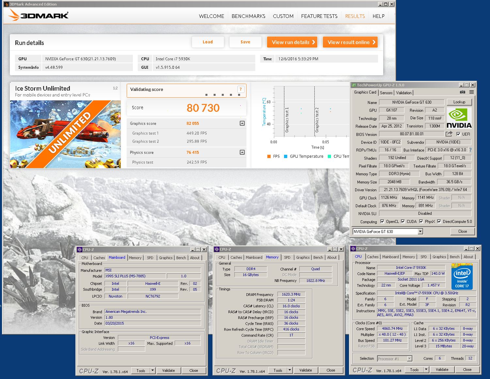This screenshot has height=379, width=490.
Task: Click View run details button
Action: [x=292, y=42]
